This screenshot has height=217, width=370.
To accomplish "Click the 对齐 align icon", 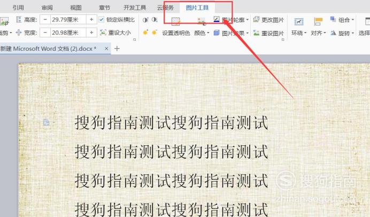I will click(x=318, y=22).
